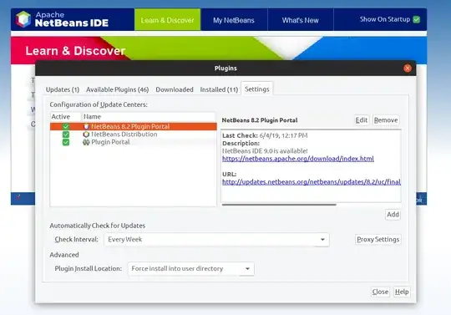Switch to the Available Plugins (46) tab
The image size is (451, 315).
coord(118,89)
